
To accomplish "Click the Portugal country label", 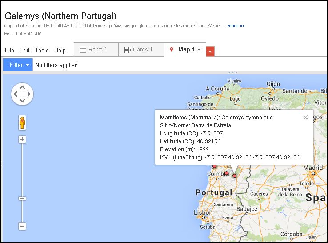I will (x=214, y=192).
